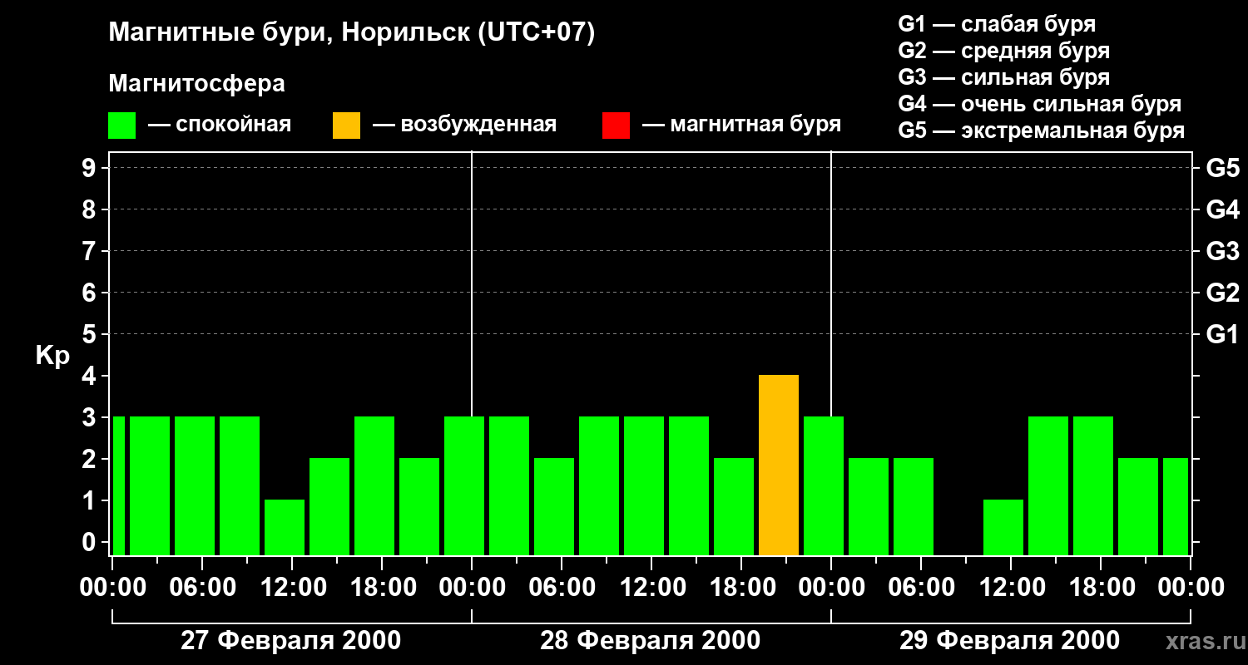Viewport: 1248px width, 665px height.
Task: Select the 16:00–19:00 Kp 3 bar on 27 February
Action: point(374,485)
